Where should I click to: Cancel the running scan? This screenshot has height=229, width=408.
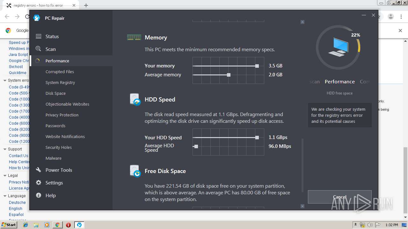pyautogui.click(x=339, y=197)
